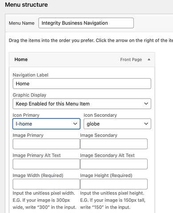Focus the Image Secondary field
173x213 pixels.
[x=114, y=144]
